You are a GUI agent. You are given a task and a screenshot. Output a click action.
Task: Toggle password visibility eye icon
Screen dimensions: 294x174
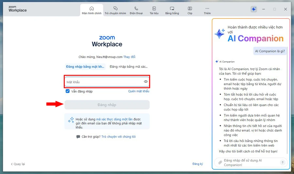point(146,82)
